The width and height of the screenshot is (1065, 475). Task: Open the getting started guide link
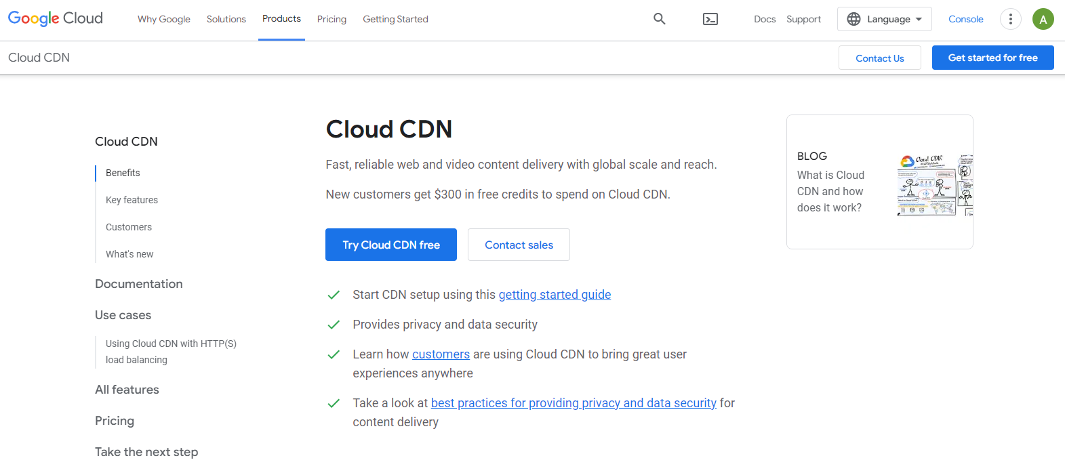[555, 295]
